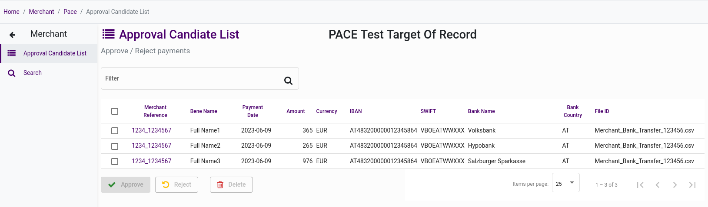Screen dimensions: 708x207
Task: Jump to the last page of results
Action: [x=692, y=185]
